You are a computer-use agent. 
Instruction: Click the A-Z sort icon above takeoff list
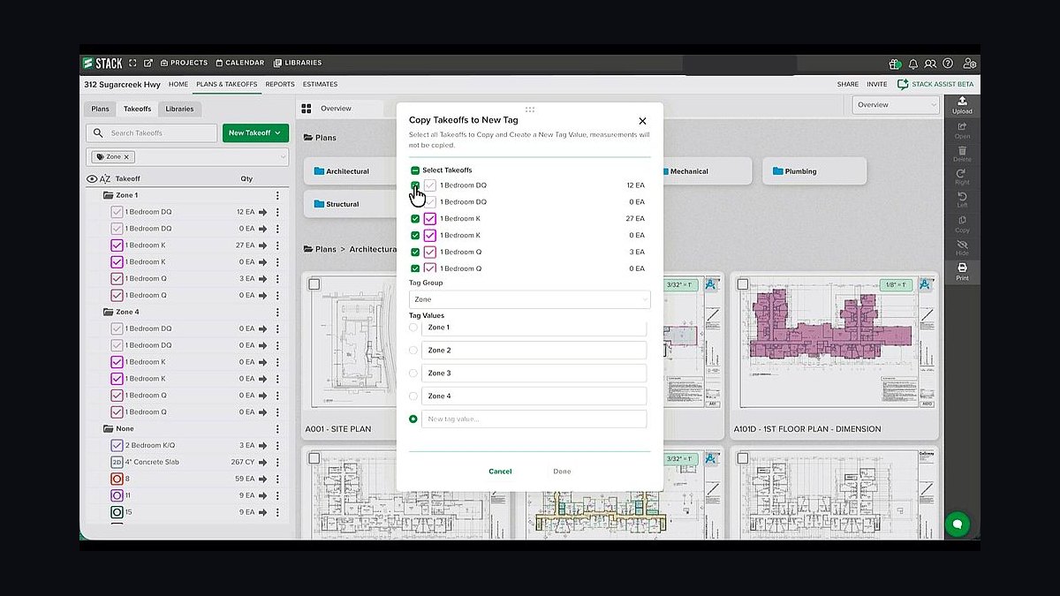[105, 178]
